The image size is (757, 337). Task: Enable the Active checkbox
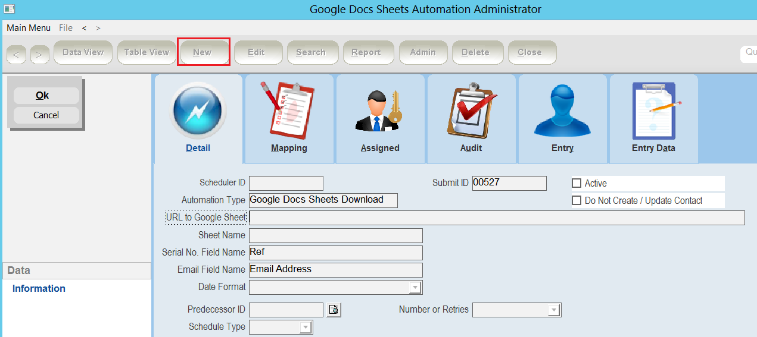(577, 183)
